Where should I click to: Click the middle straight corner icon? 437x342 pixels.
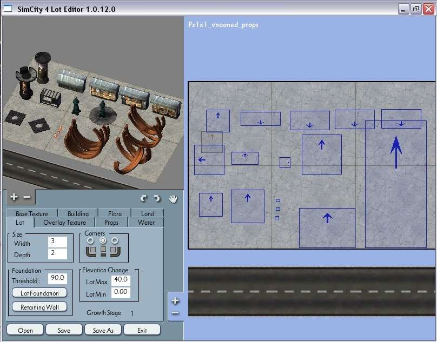click(103, 251)
